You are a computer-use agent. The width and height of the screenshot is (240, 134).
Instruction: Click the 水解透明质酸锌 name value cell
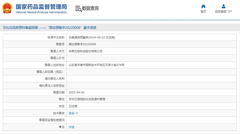[x=92, y=37]
